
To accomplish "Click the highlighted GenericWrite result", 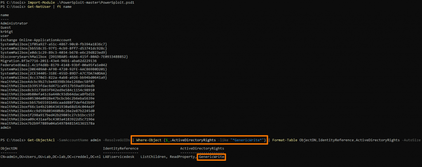I will tap(211, 157).
